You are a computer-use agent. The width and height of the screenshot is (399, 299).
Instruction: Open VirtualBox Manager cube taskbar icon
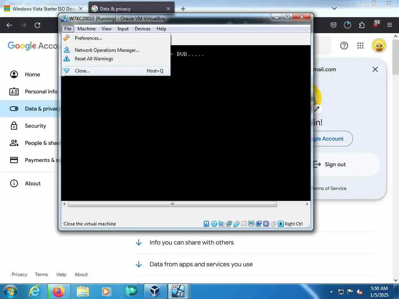pos(154,291)
